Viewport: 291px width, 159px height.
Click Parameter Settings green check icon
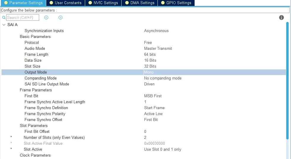(x=6, y=3)
